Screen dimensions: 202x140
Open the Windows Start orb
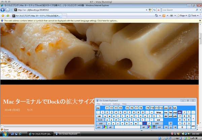pyautogui.click(x=5, y=134)
